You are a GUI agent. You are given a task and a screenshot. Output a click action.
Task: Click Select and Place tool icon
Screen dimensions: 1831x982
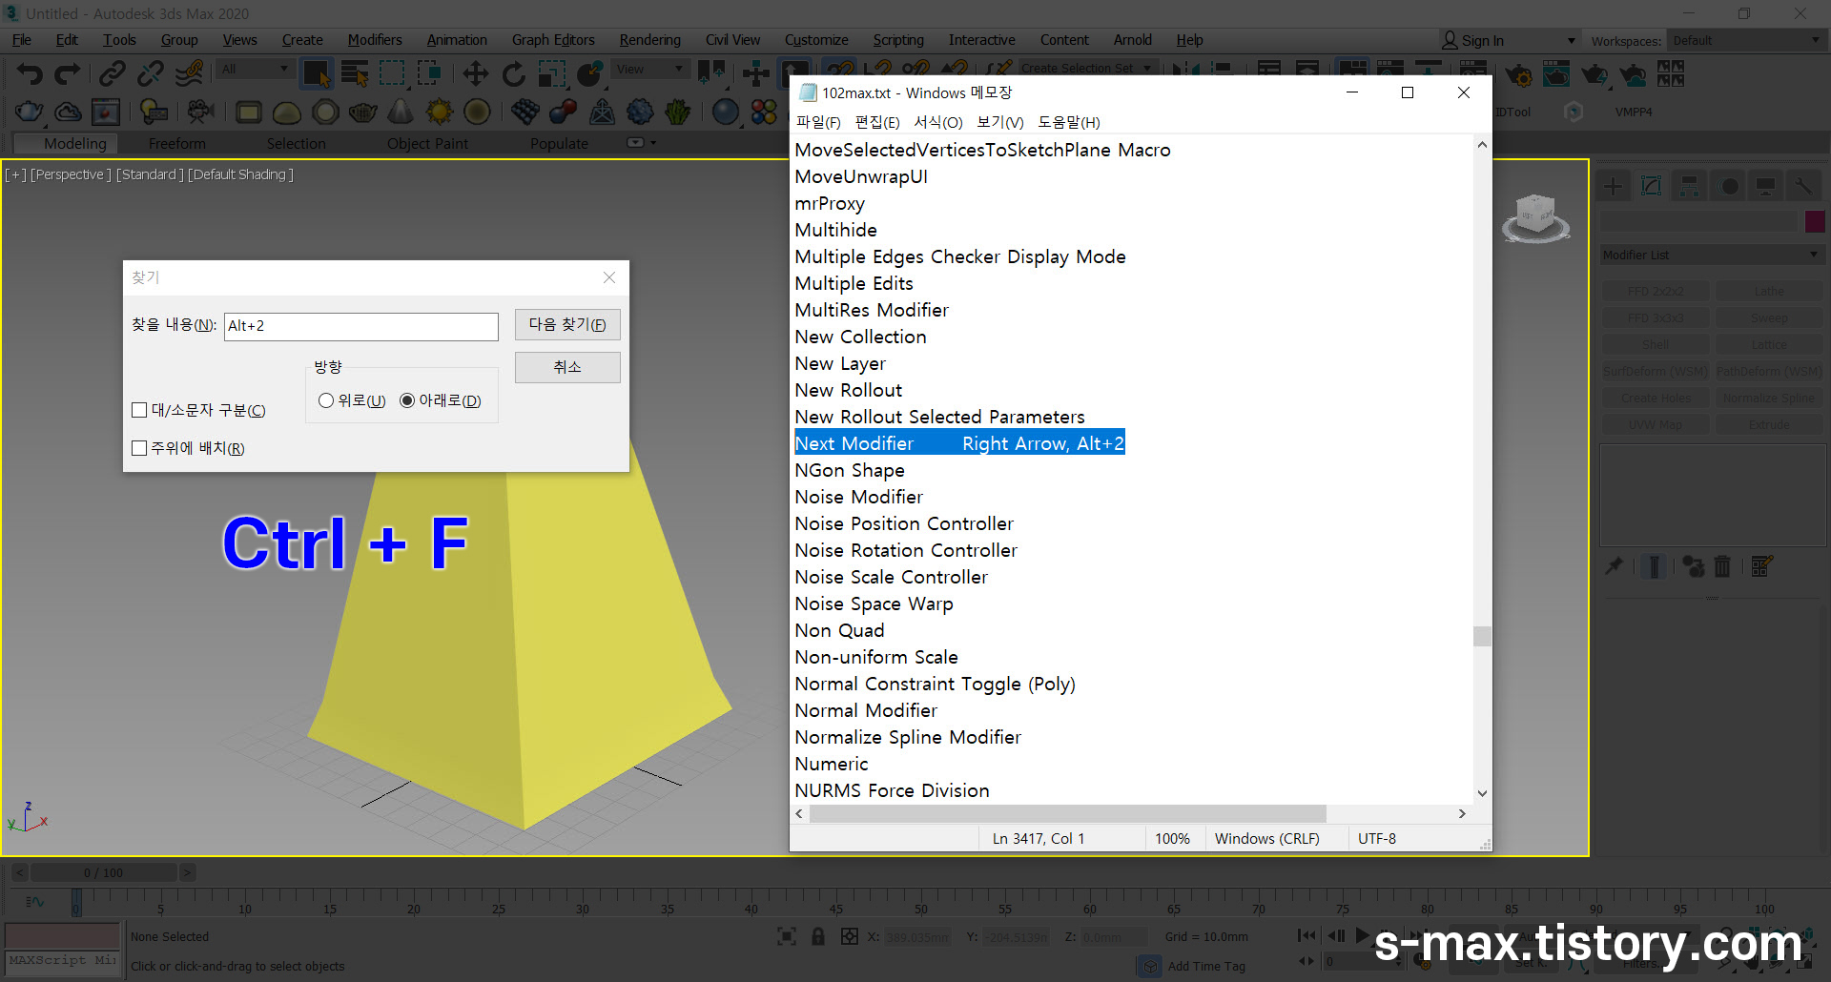point(590,73)
